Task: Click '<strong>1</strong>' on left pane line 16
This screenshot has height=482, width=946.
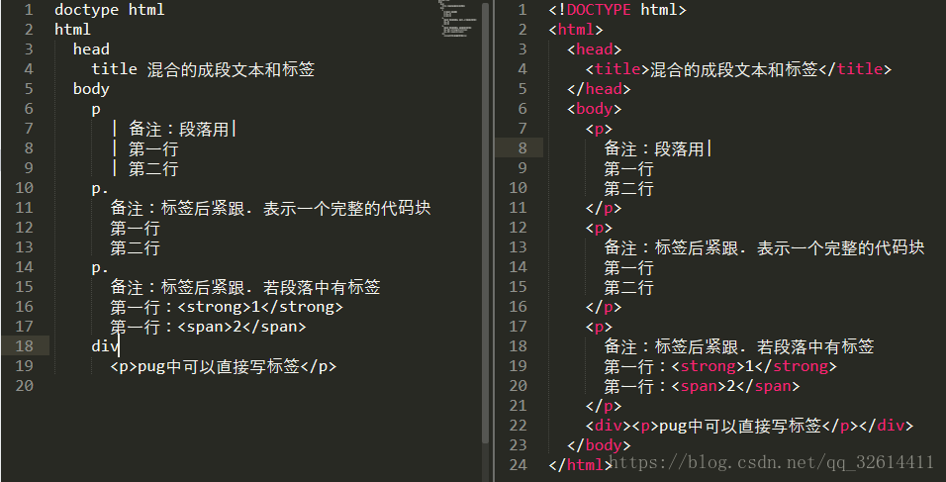Action: tap(260, 307)
